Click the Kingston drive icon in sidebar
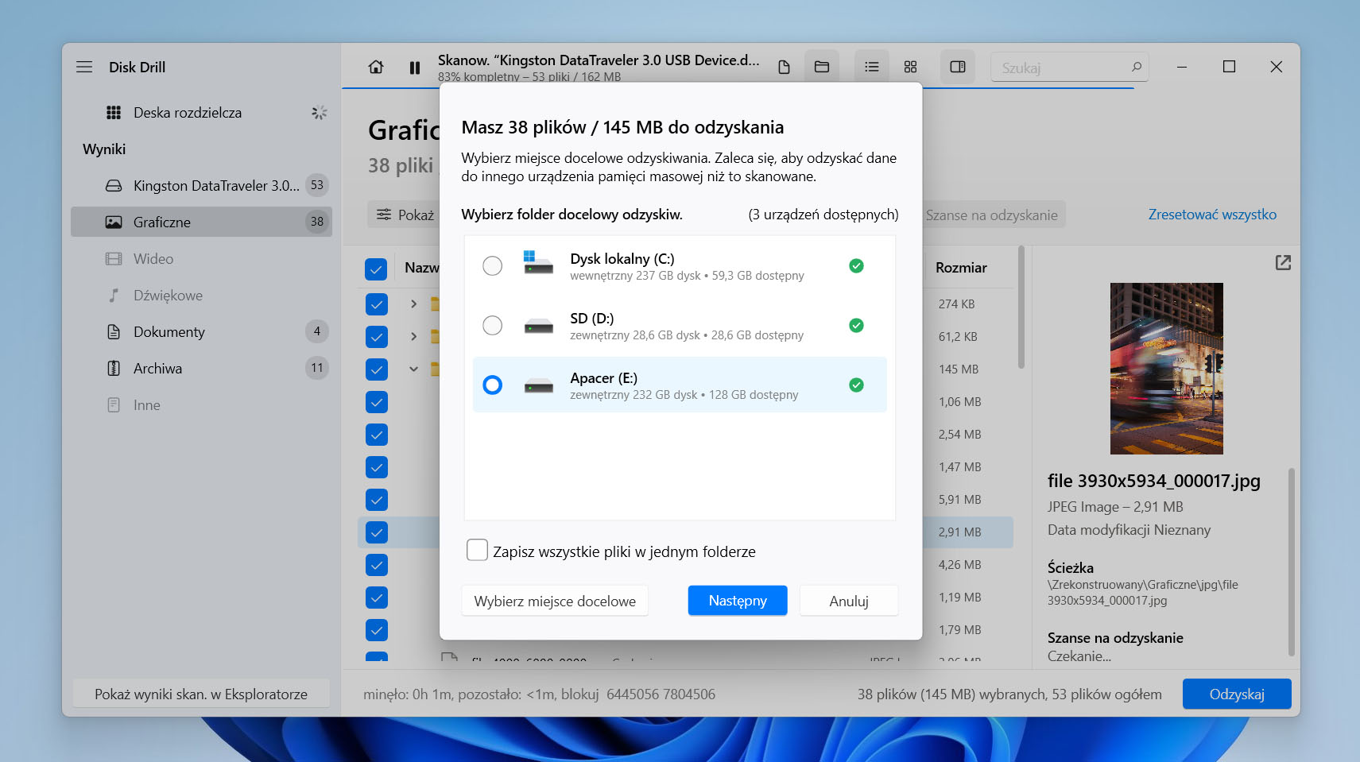 tap(114, 185)
